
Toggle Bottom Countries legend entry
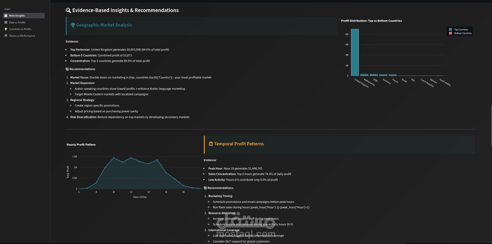point(460,33)
